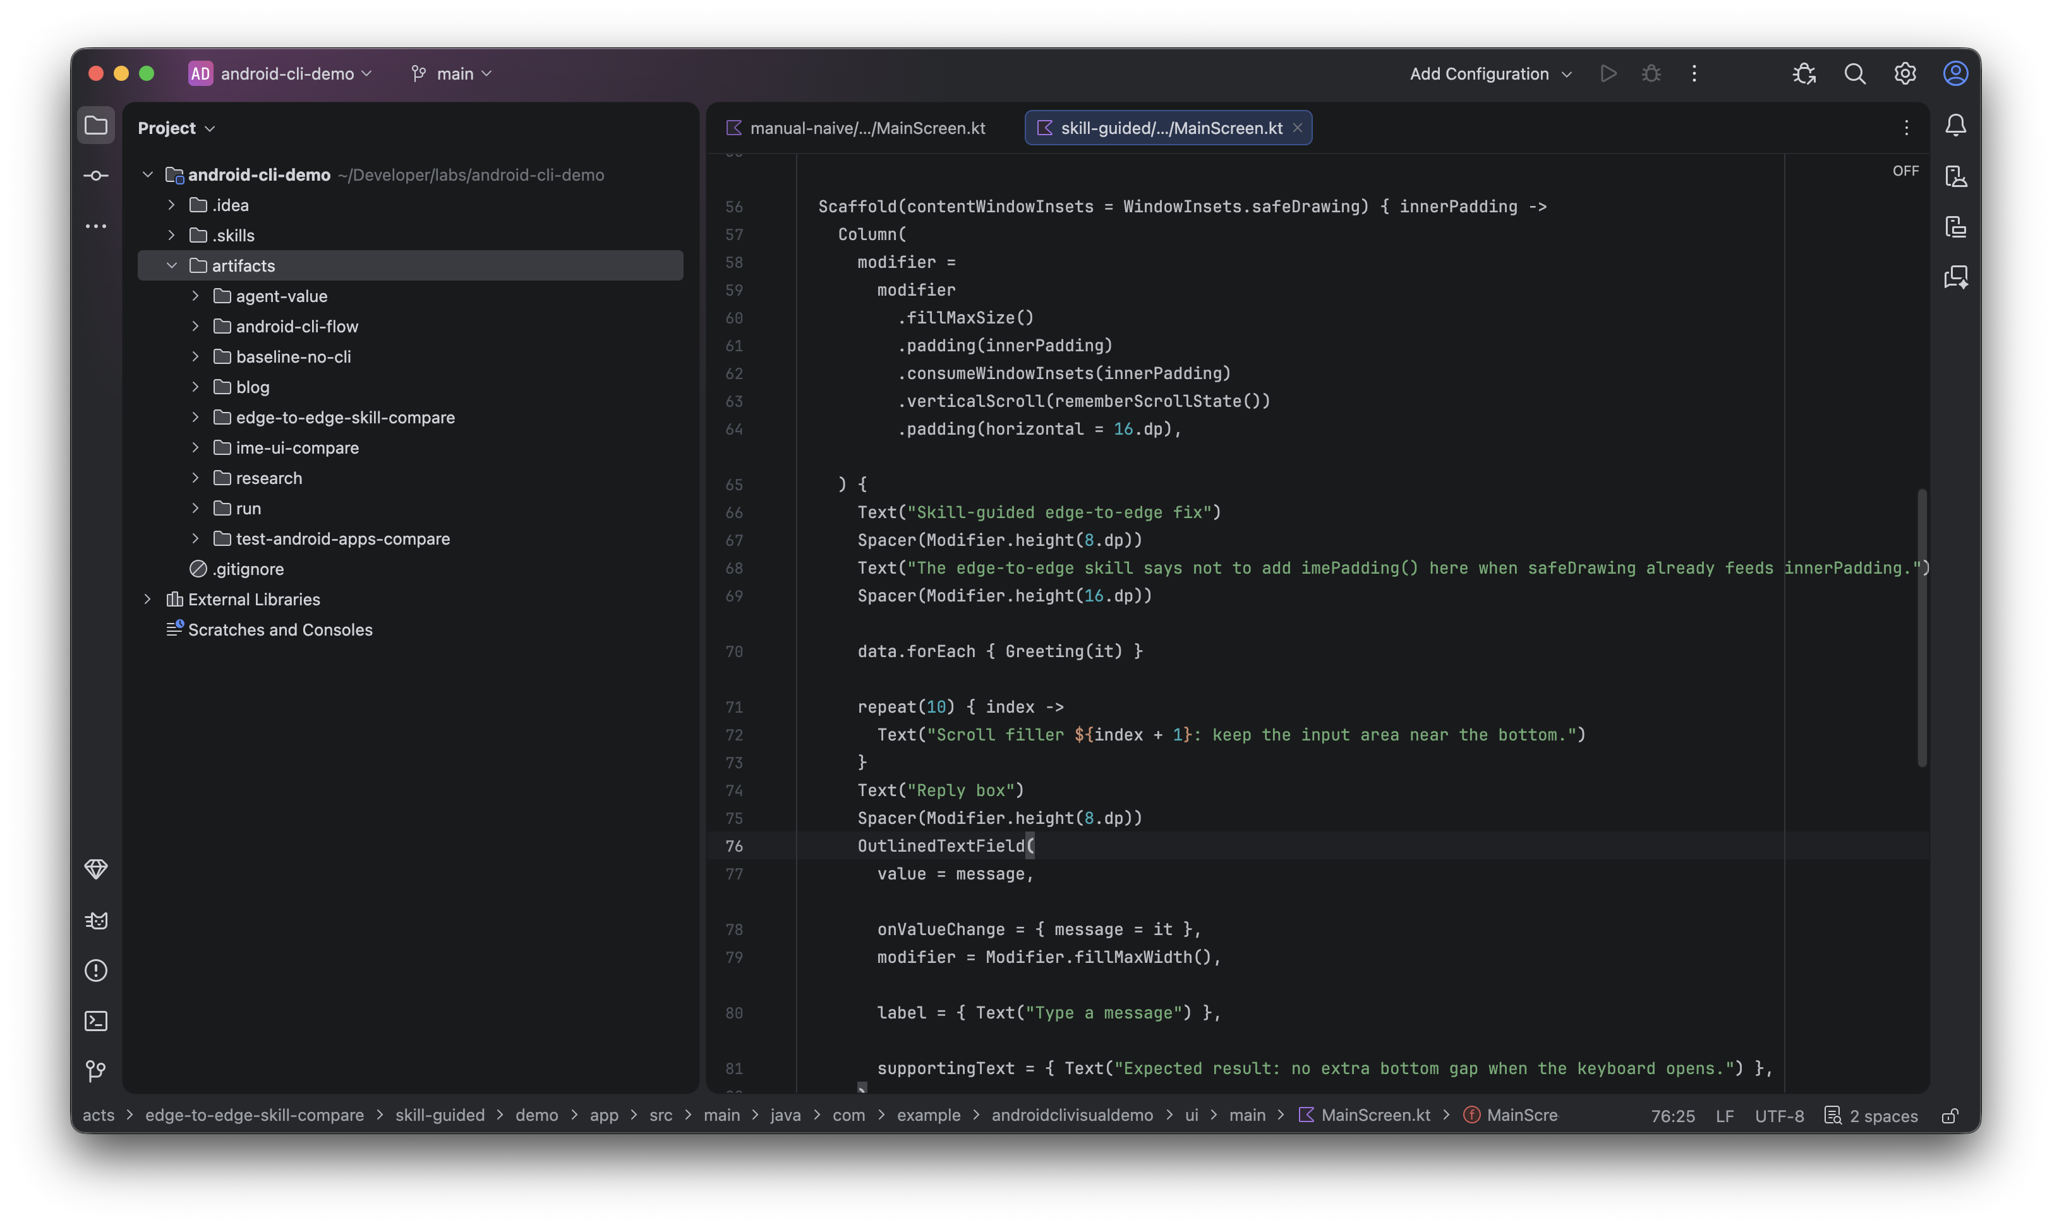Open the Project tool window icon
Screen dimensions: 2052x1227
[96, 126]
